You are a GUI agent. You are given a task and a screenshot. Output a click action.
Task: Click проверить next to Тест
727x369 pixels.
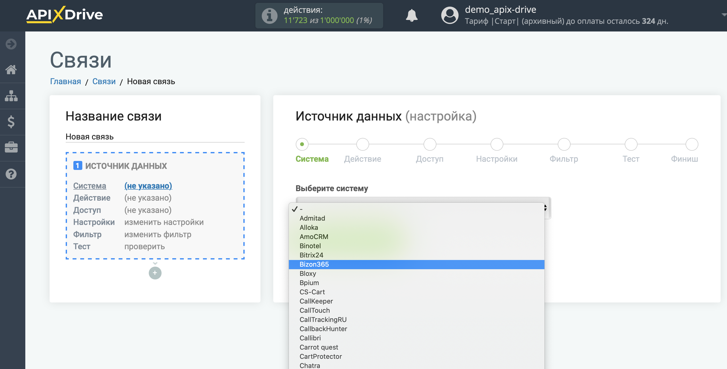(144, 246)
